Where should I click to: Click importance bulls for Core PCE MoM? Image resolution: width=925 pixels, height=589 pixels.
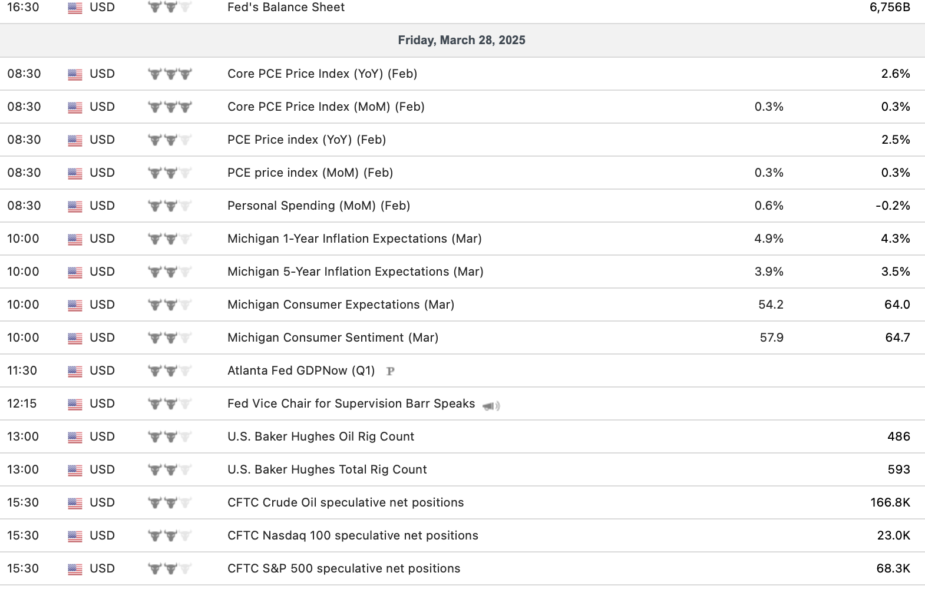tap(170, 107)
